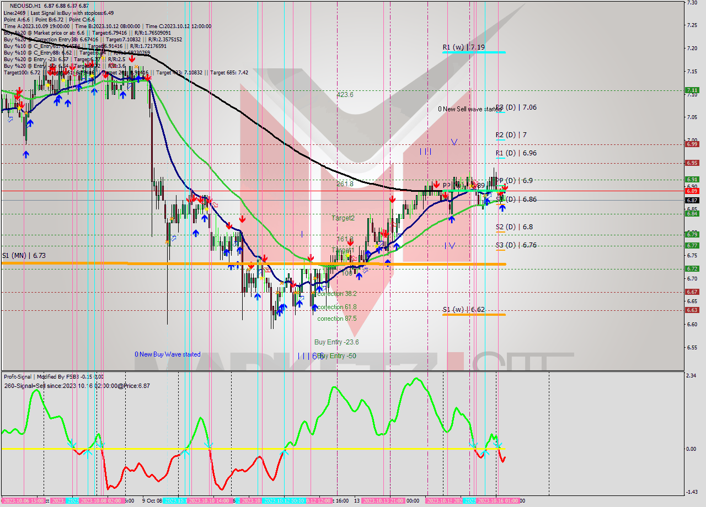Click the 'S1 (MN) | 6.73' monthly support label

pos(24,256)
